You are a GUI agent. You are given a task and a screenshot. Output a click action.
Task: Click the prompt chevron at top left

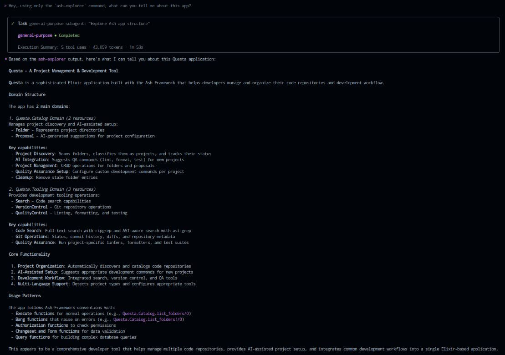click(x=5, y=6)
